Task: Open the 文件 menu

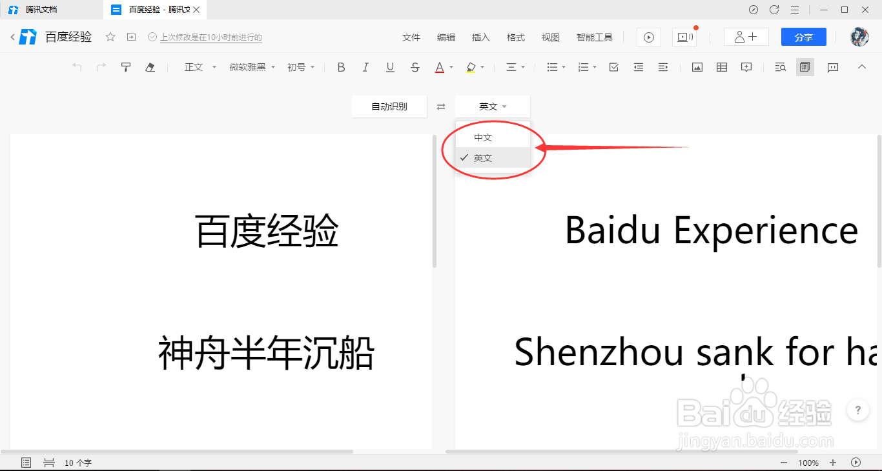Action: pyautogui.click(x=411, y=37)
